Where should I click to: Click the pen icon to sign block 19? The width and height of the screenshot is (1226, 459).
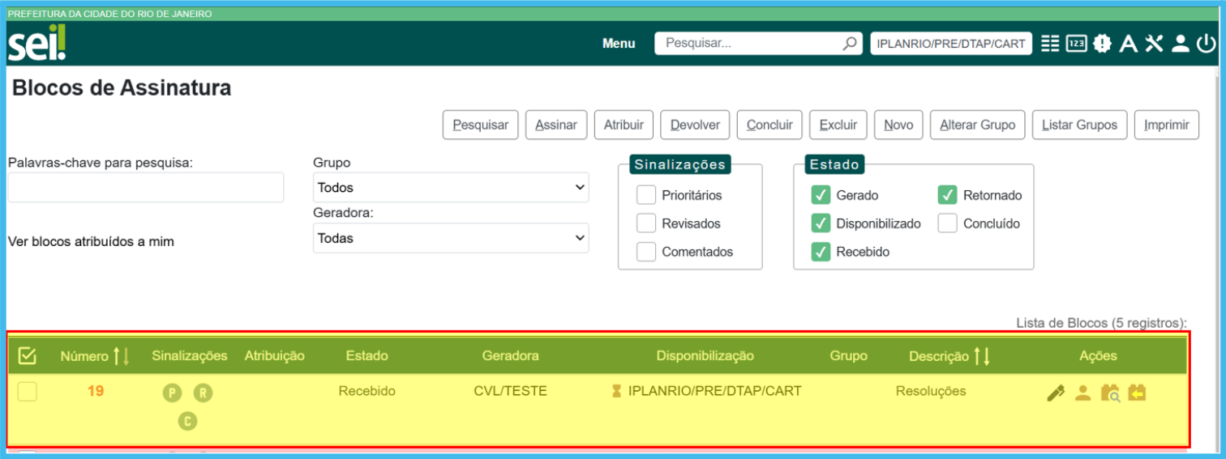tap(1055, 393)
